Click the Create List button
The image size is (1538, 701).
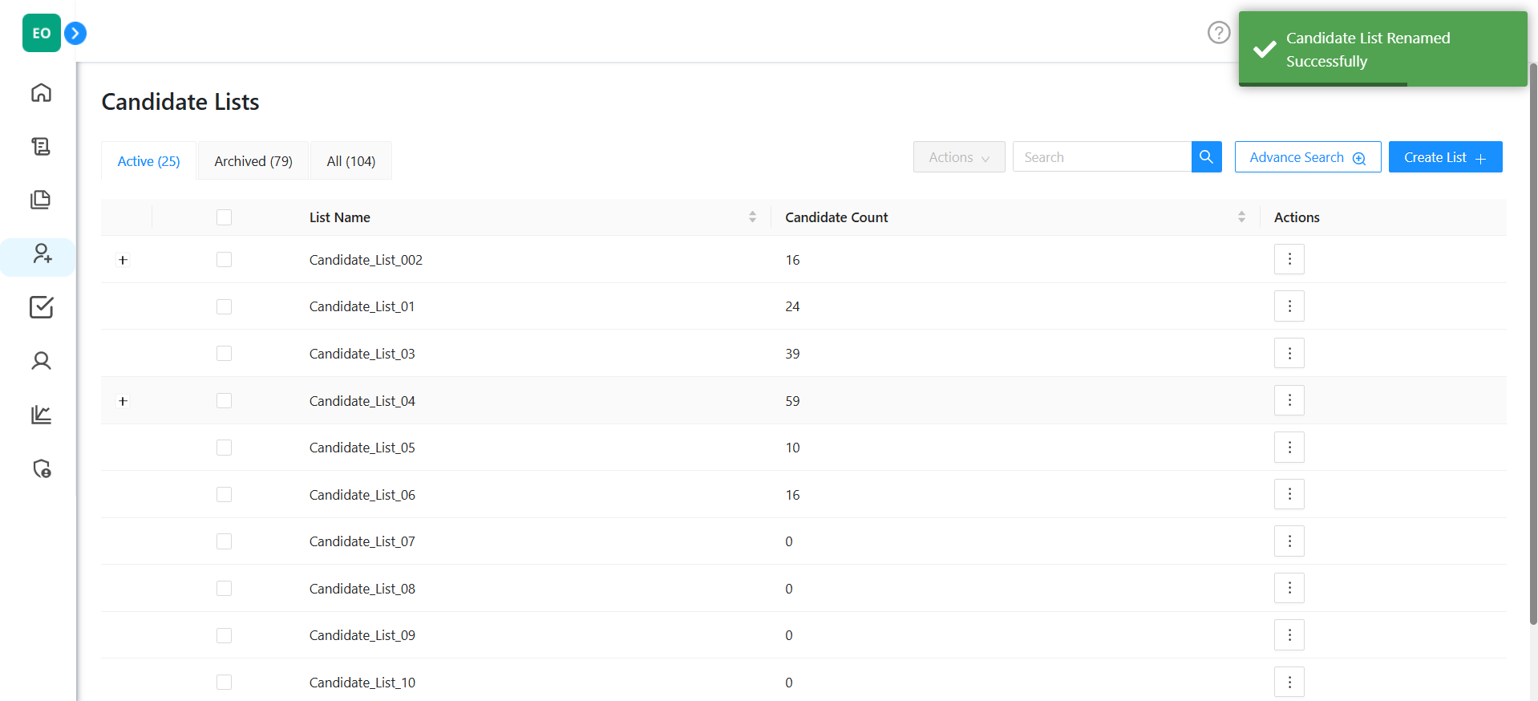[1444, 157]
